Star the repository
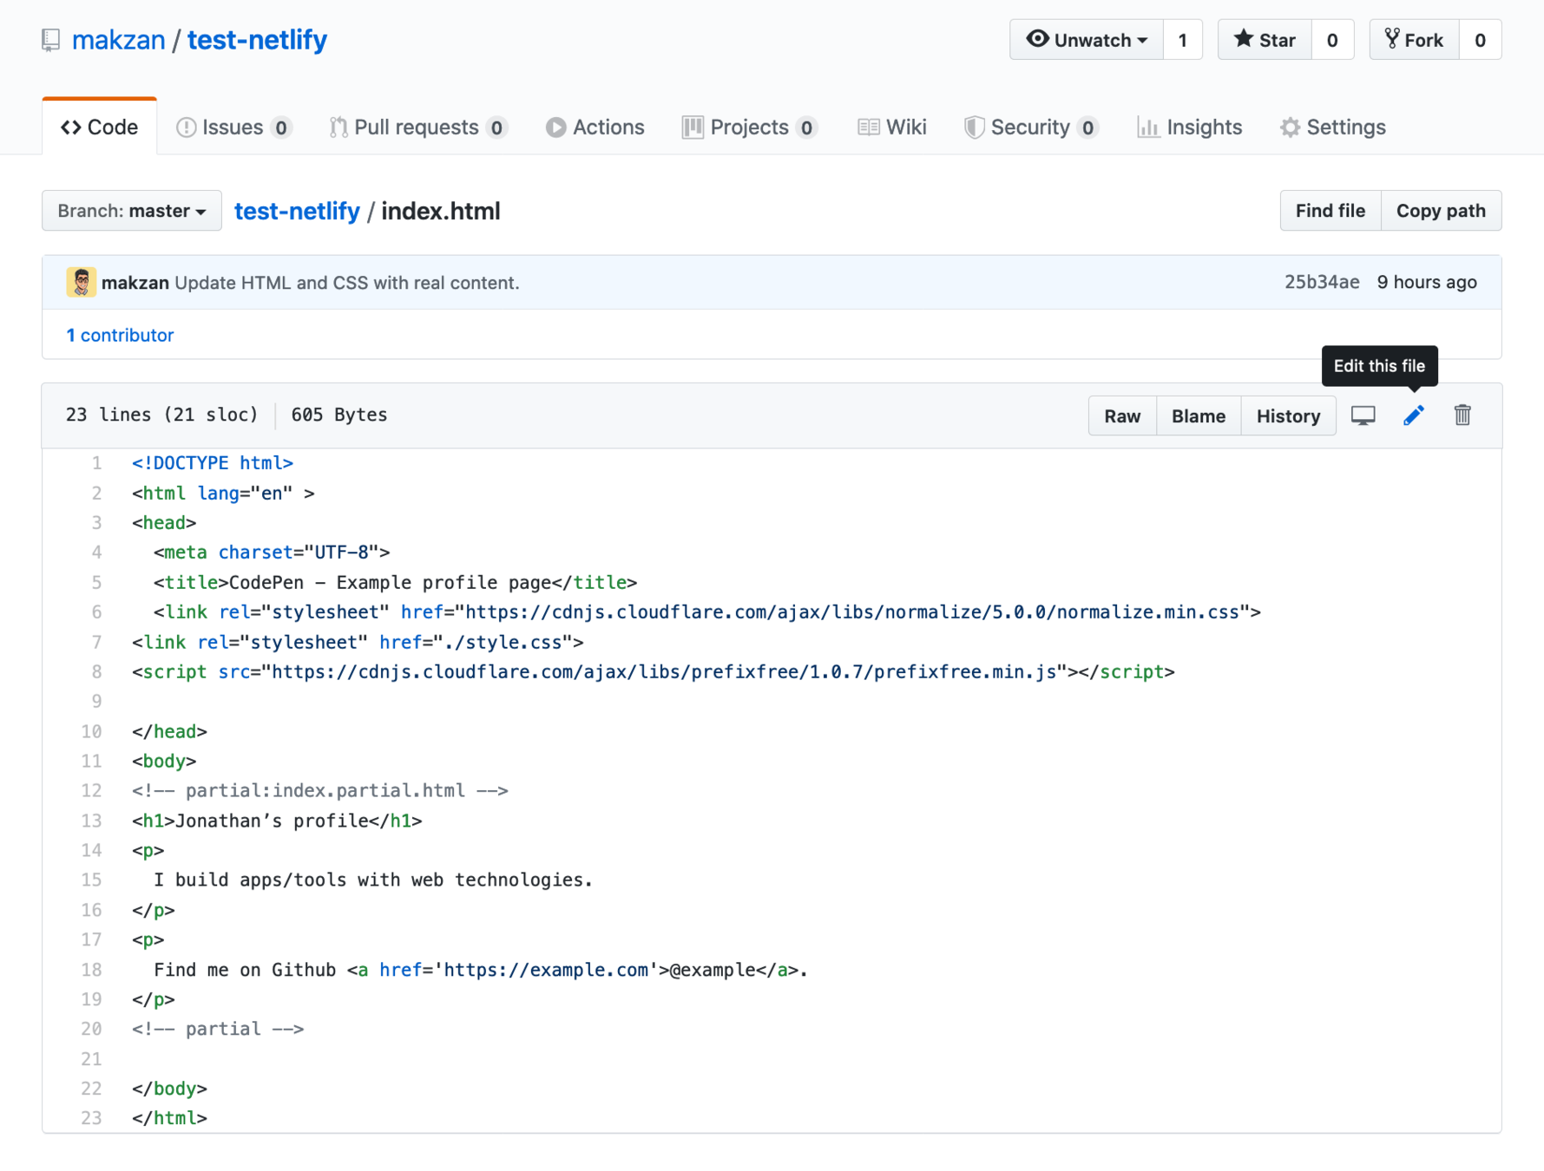The height and width of the screenshot is (1171, 1544). 1265,40
